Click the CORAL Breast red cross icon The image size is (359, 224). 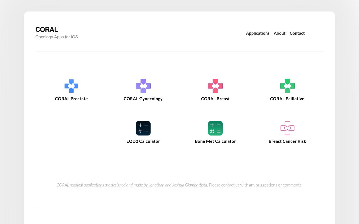pos(215,86)
